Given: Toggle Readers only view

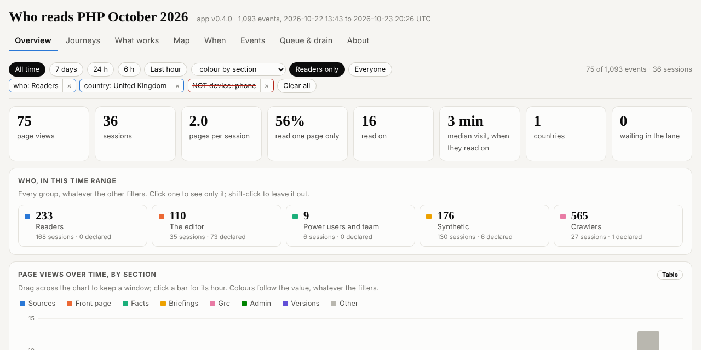Looking at the screenshot, I should coord(317,69).
